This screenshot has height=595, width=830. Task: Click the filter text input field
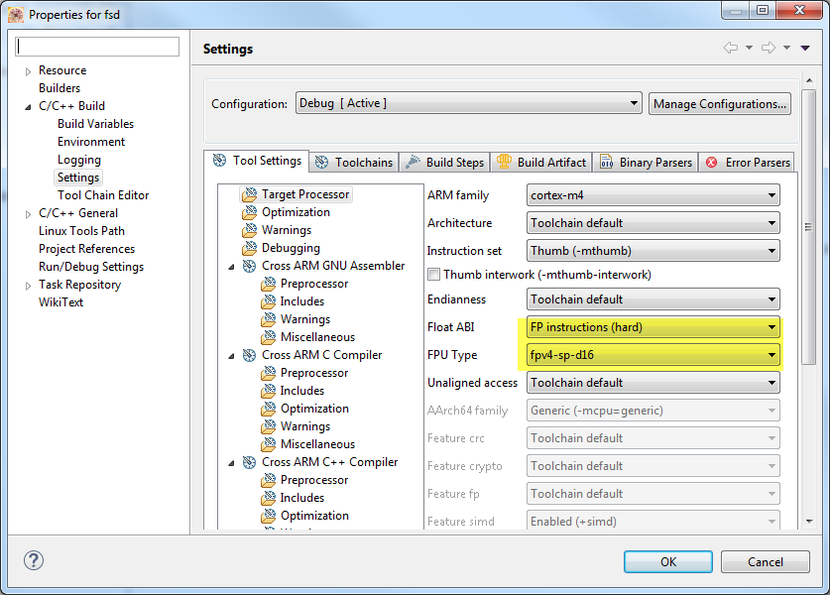click(98, 47)
